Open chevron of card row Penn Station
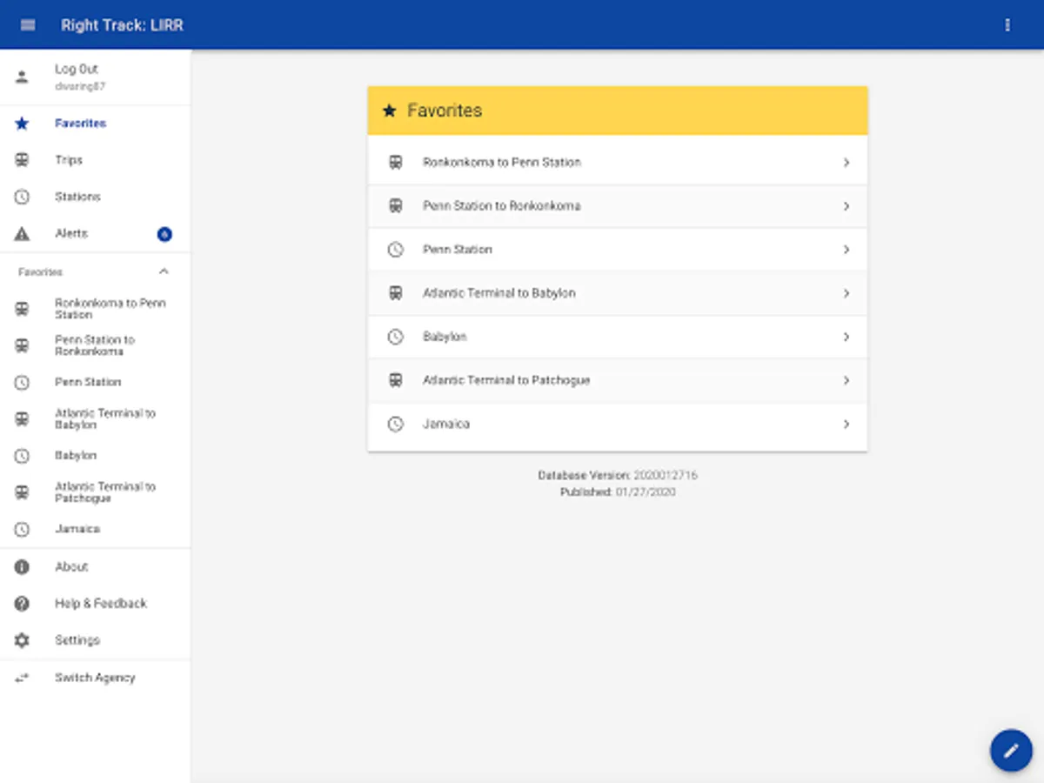 point(846,250)
